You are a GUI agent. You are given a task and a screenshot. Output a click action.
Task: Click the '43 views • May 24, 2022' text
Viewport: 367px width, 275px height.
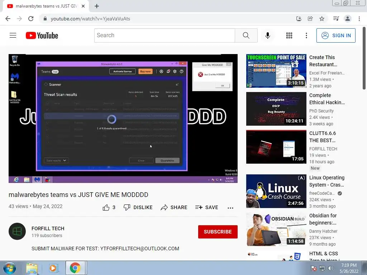pyautogui.click(x=35, y=206)
